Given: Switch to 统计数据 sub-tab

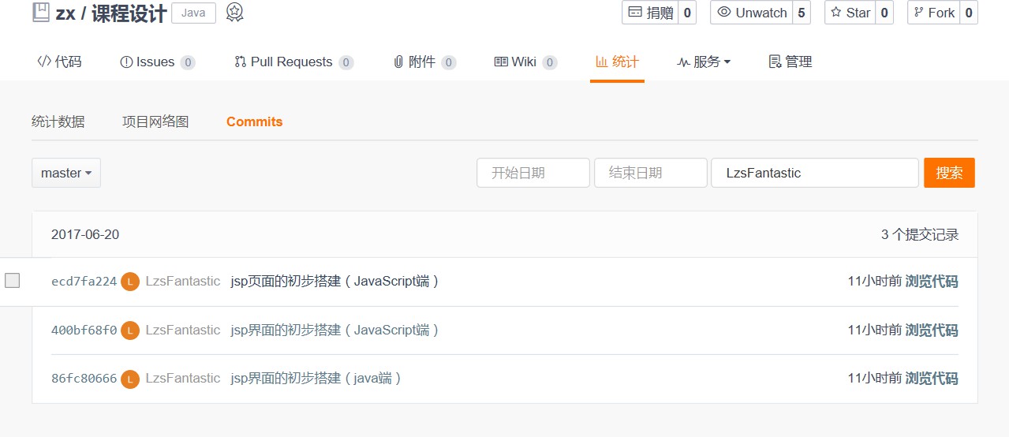Looking at the screenshot, I should coord(58,121).
